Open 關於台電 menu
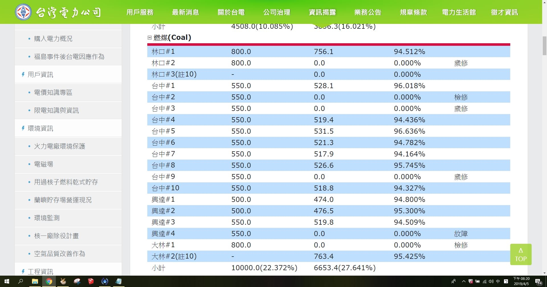547x287 pixels. coord(231,12)
